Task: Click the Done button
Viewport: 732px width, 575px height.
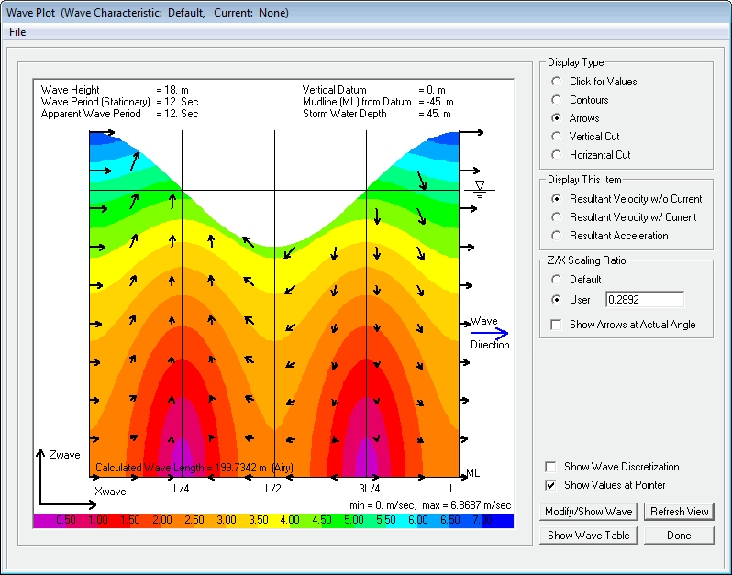Action: coord(679,535)
